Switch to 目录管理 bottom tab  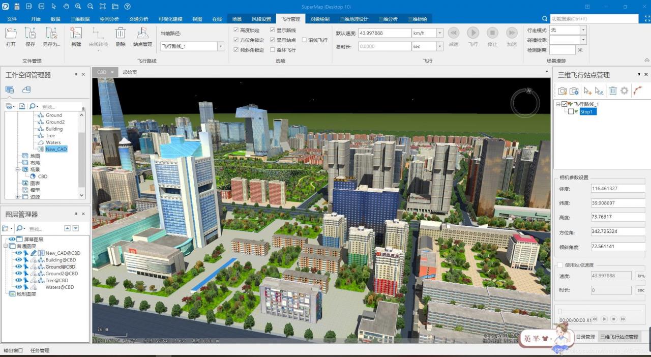point(585,337)
